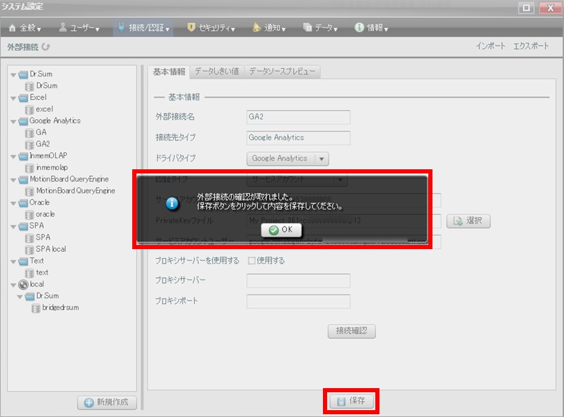Select the oracle connection database icon
The width and height of the screenshot is (564, 417).
(30, 215)
